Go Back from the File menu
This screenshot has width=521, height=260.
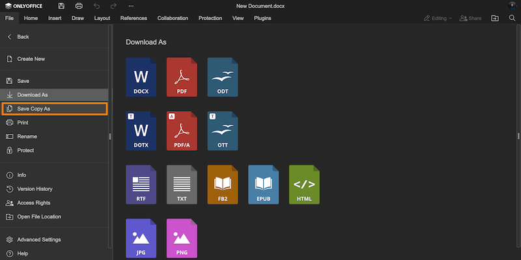click(x=23, y=37)
